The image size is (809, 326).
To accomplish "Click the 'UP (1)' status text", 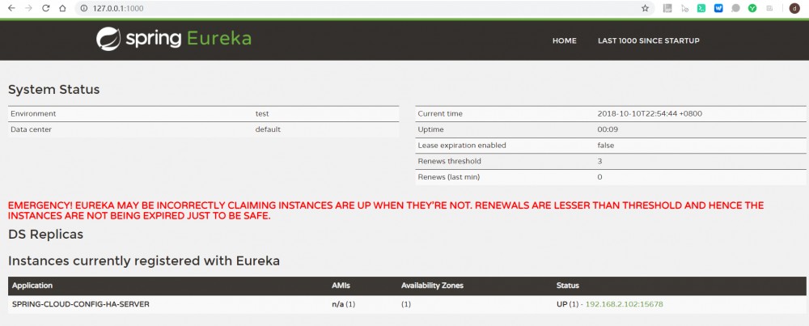I will tap(568, 304).
